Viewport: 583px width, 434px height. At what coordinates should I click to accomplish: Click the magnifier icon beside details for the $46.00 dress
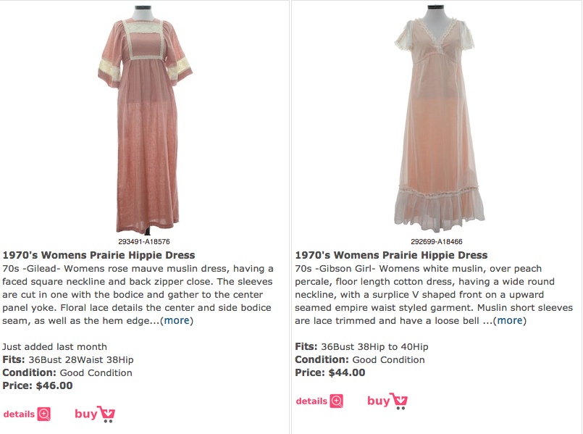[x=44, y=414]
